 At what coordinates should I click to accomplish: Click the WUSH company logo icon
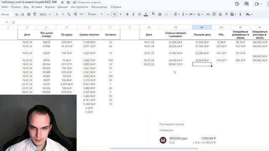point(163,140)
